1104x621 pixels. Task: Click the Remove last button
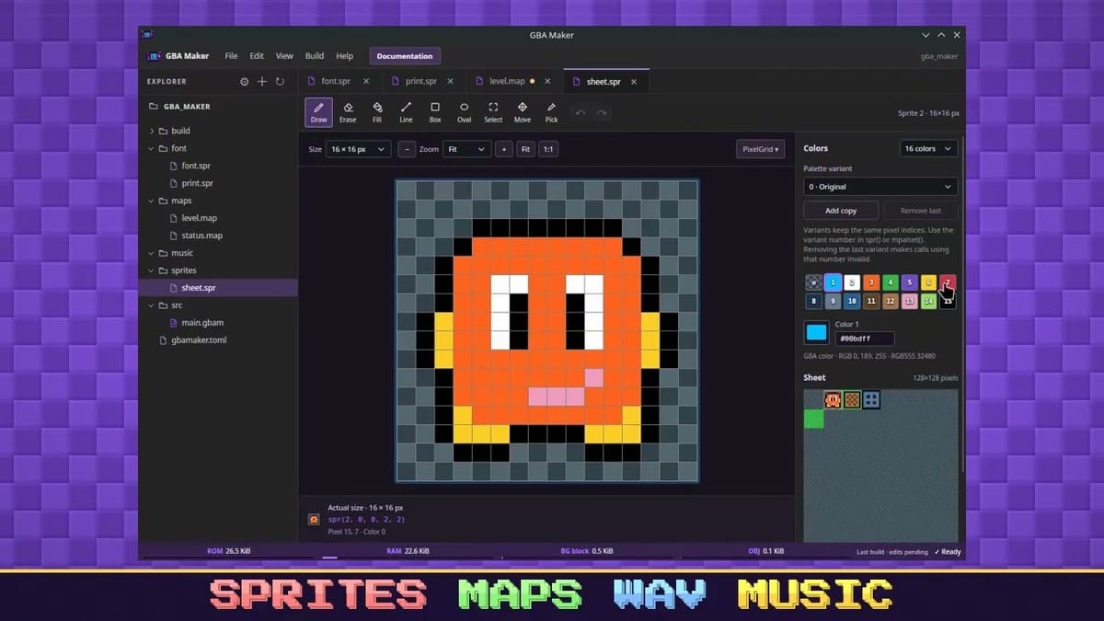click(920, 211)
